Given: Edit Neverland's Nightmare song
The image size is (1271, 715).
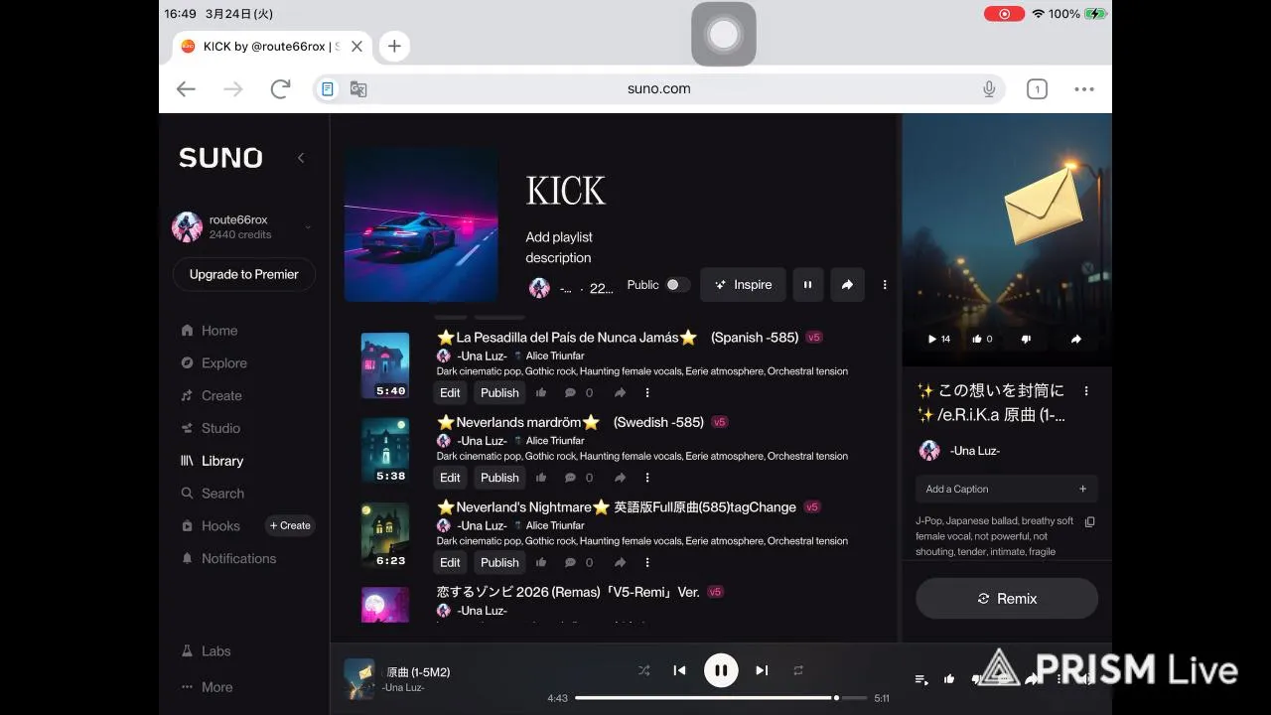Looking at the screenshot, I should [x=450, y=563].
